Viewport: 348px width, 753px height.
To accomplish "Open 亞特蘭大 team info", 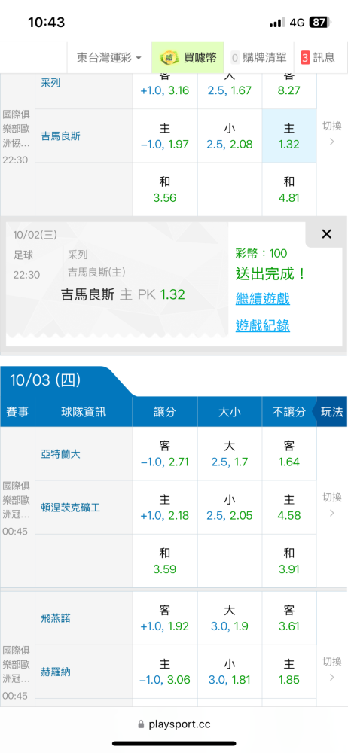I will click(60, 454).
